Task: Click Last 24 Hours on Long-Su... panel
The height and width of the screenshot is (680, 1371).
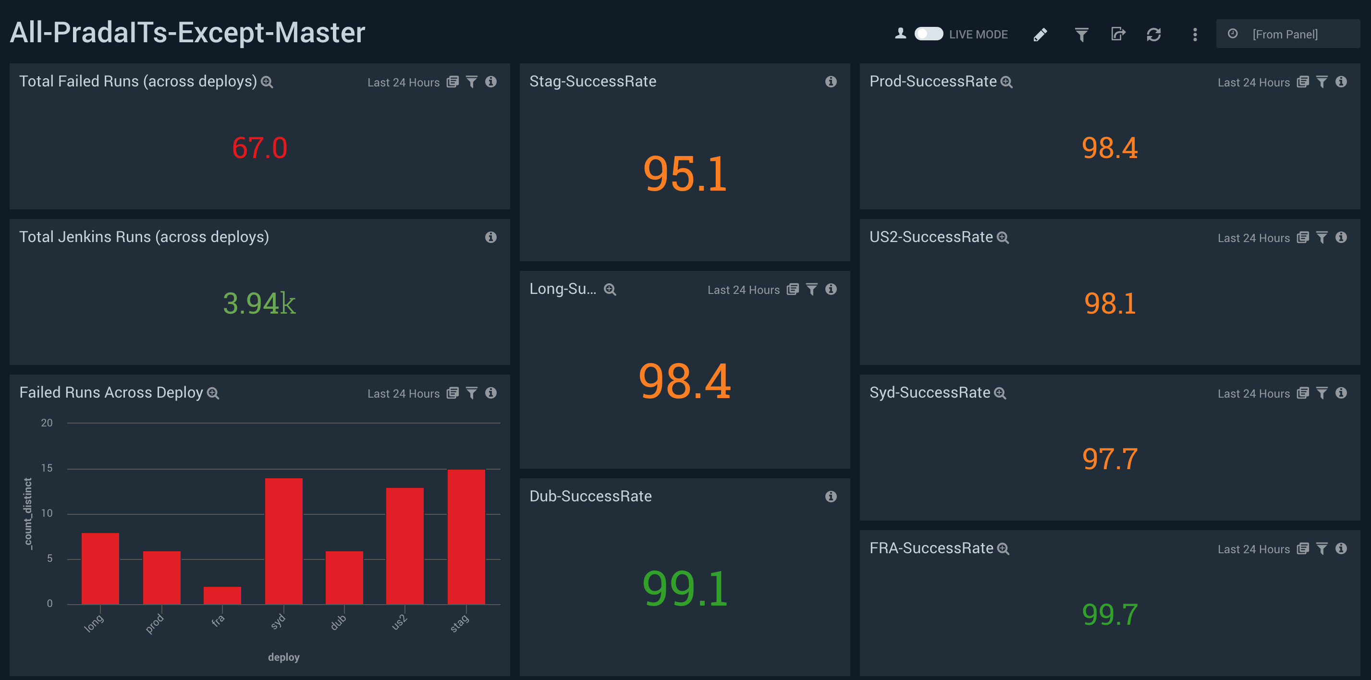Action: [744, 290]
